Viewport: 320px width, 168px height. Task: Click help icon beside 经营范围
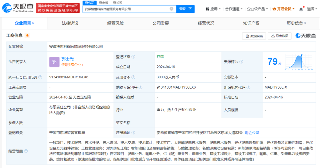(x=26, y=151)
